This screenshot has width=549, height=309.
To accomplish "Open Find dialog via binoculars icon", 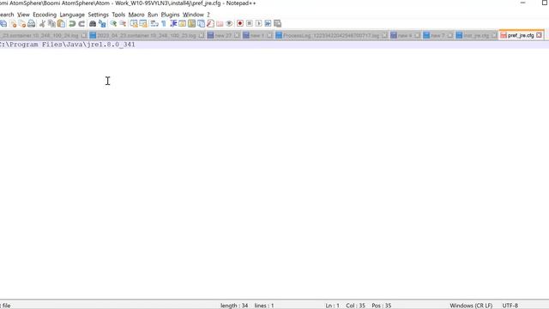I will [93, 23].
